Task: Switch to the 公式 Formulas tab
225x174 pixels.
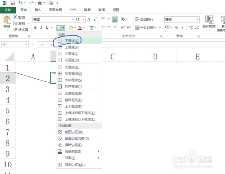Action: tap(73, 10)
